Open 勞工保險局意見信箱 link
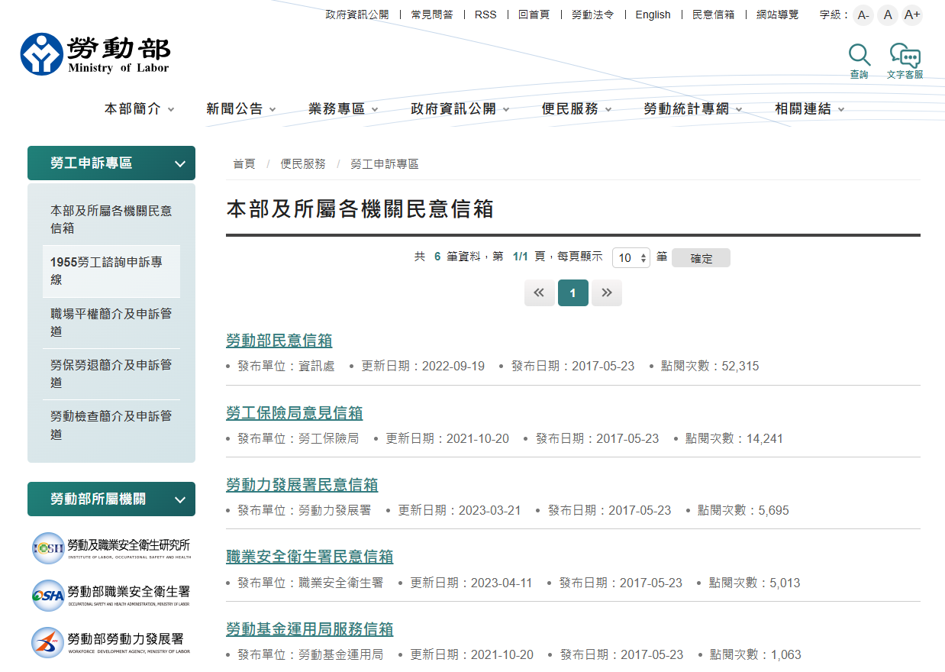The width and height of the screenshot is (945, 672). 295,413
